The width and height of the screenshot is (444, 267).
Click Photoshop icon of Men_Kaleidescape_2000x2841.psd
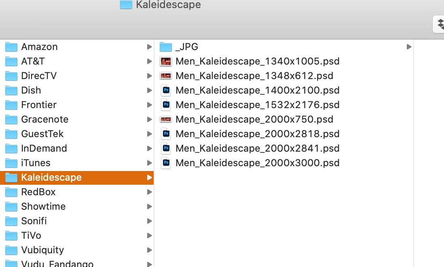coord(166,148)
